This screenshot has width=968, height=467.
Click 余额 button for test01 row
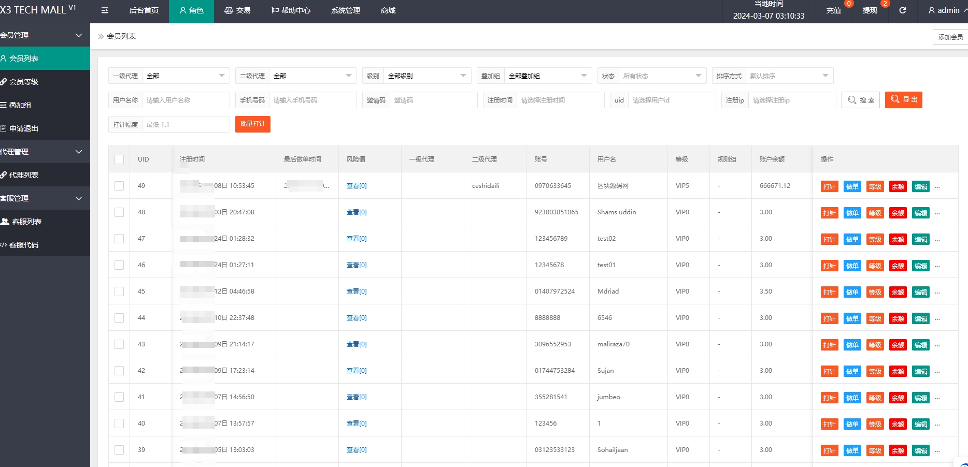click(x=898, y=266)
